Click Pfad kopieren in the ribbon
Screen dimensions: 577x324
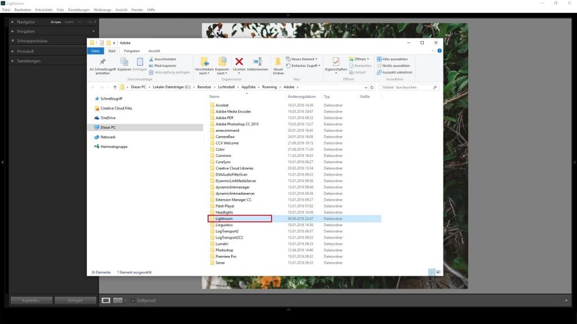(x=163, y=66)
